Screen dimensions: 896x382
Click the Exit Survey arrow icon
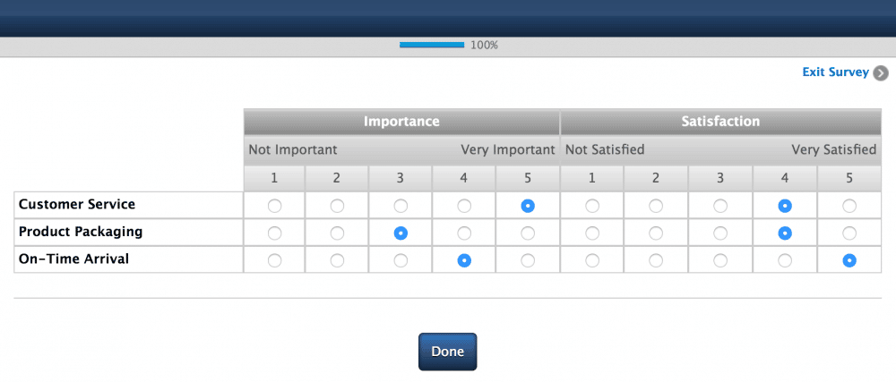[x=881, y=73]
